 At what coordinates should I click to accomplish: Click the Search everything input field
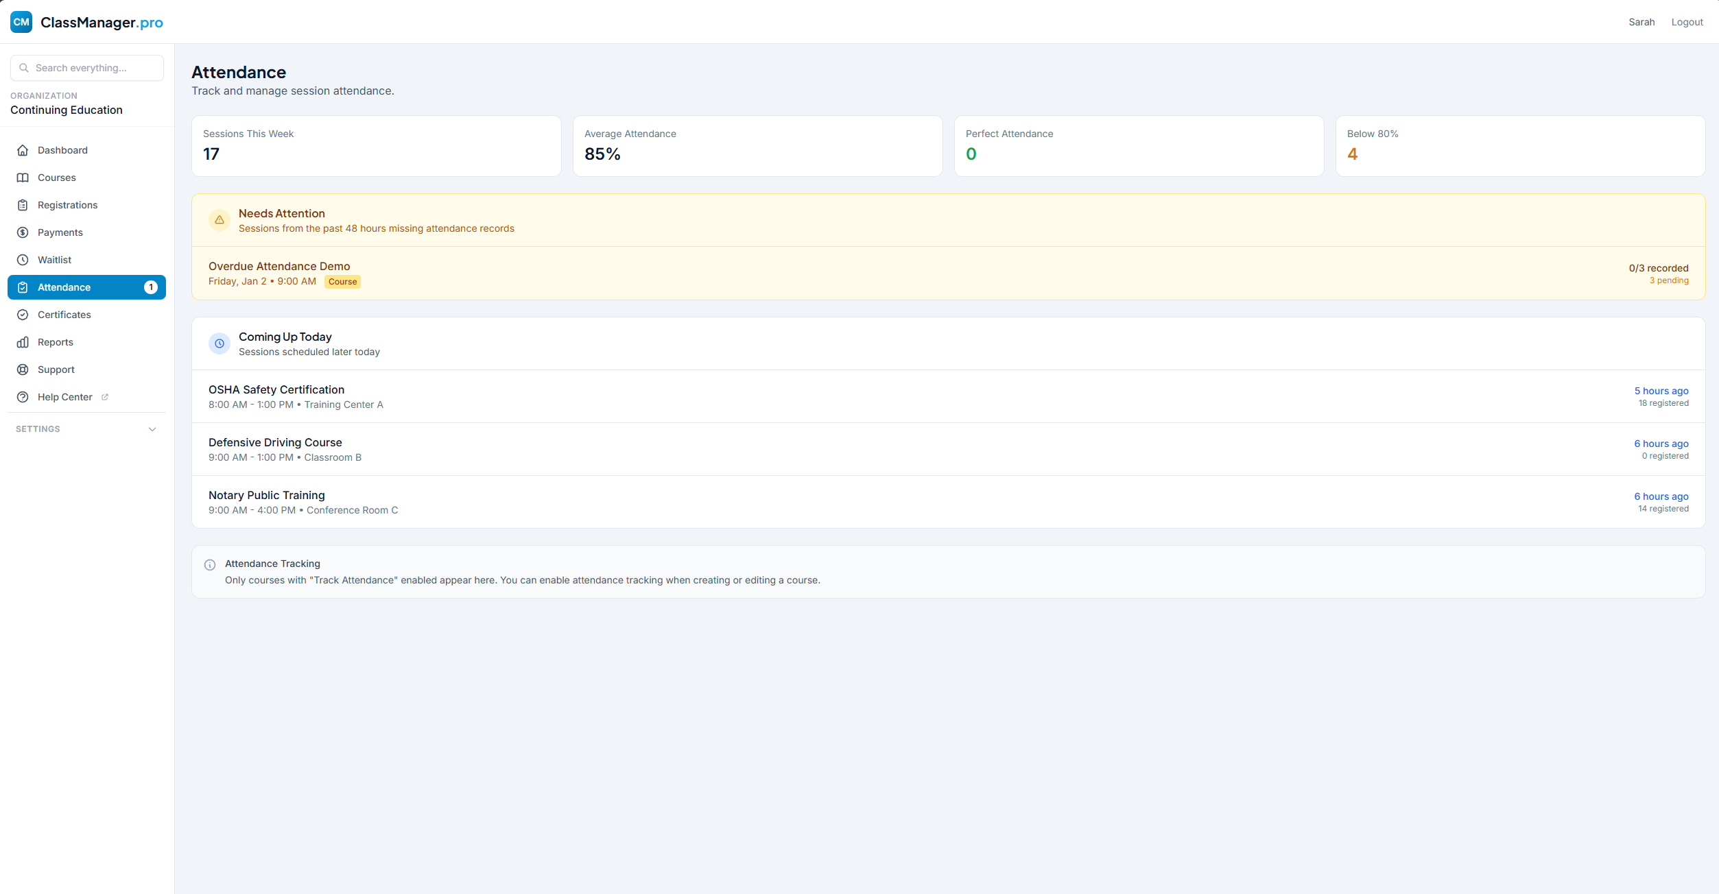coord(86,67)
